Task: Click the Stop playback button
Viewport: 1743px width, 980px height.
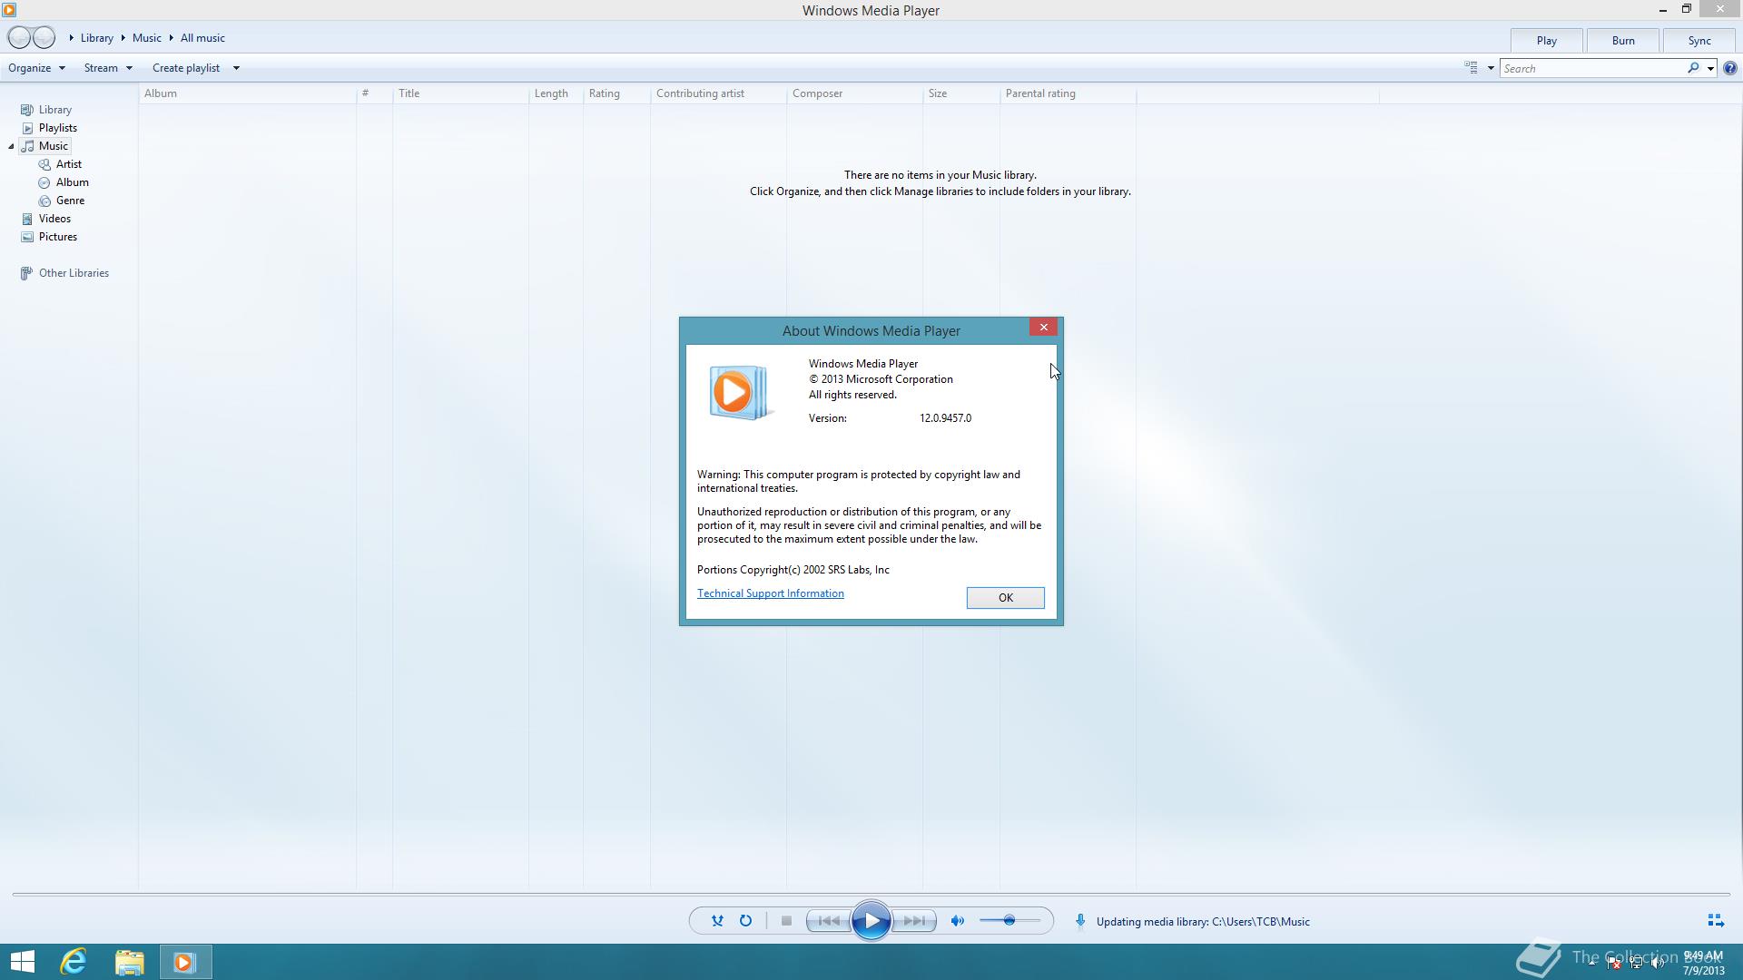Action: point(786,921)
